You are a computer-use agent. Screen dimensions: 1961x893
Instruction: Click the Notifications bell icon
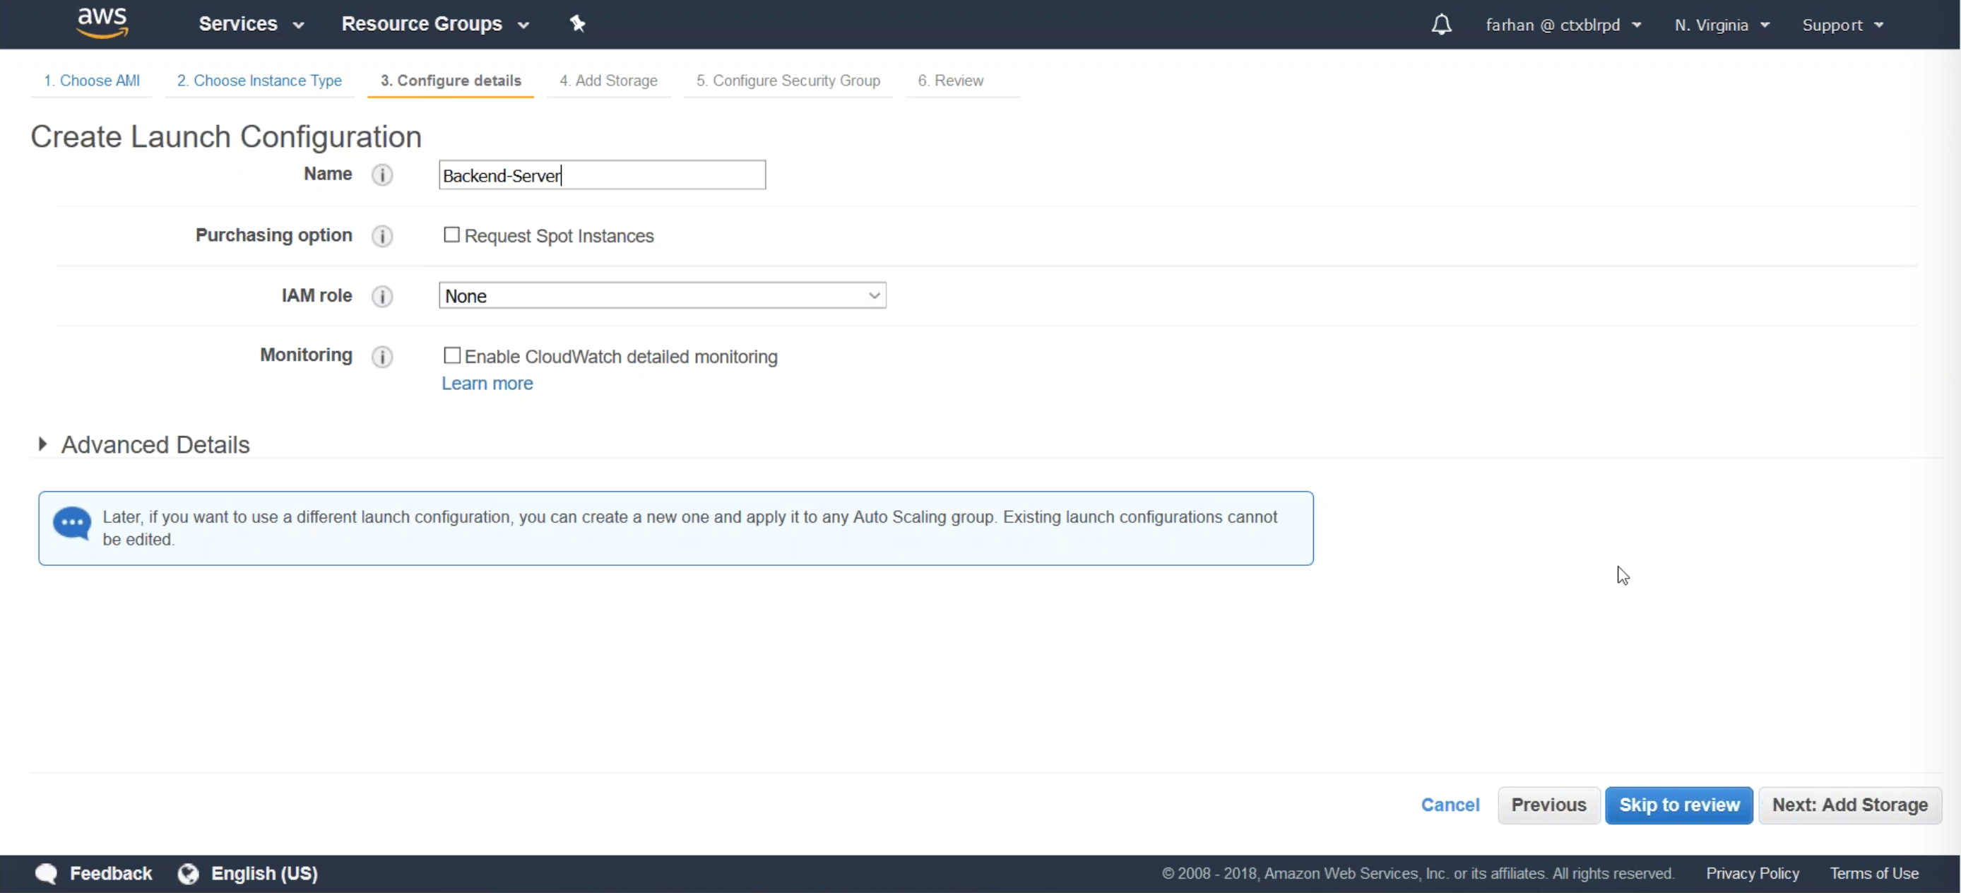[1442, 24]
